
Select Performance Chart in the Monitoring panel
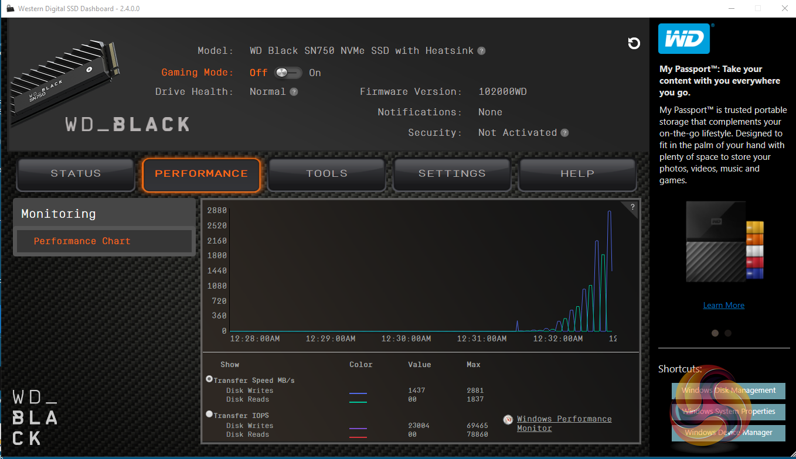82,241
